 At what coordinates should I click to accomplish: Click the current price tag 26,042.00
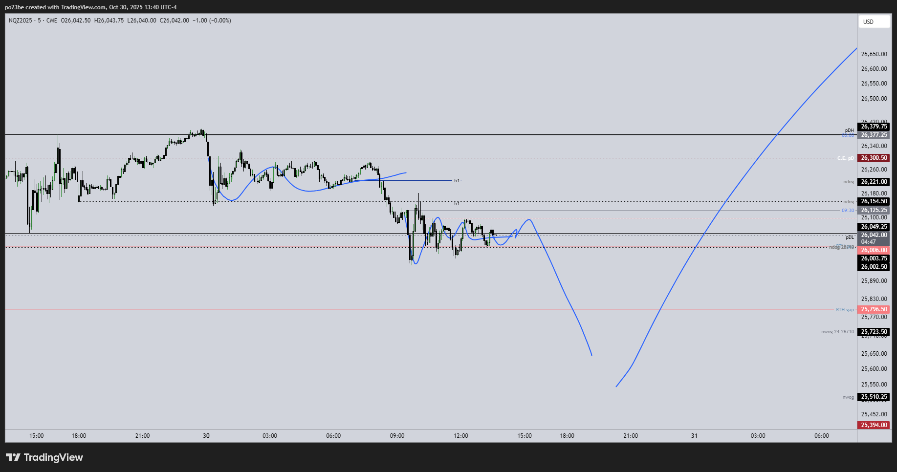point(875,235)
